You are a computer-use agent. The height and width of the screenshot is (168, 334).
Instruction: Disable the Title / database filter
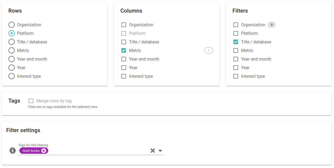tap(236, 42)
